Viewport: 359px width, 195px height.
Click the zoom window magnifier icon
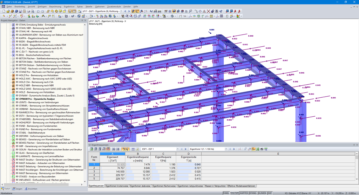click(x=127, y=16)
